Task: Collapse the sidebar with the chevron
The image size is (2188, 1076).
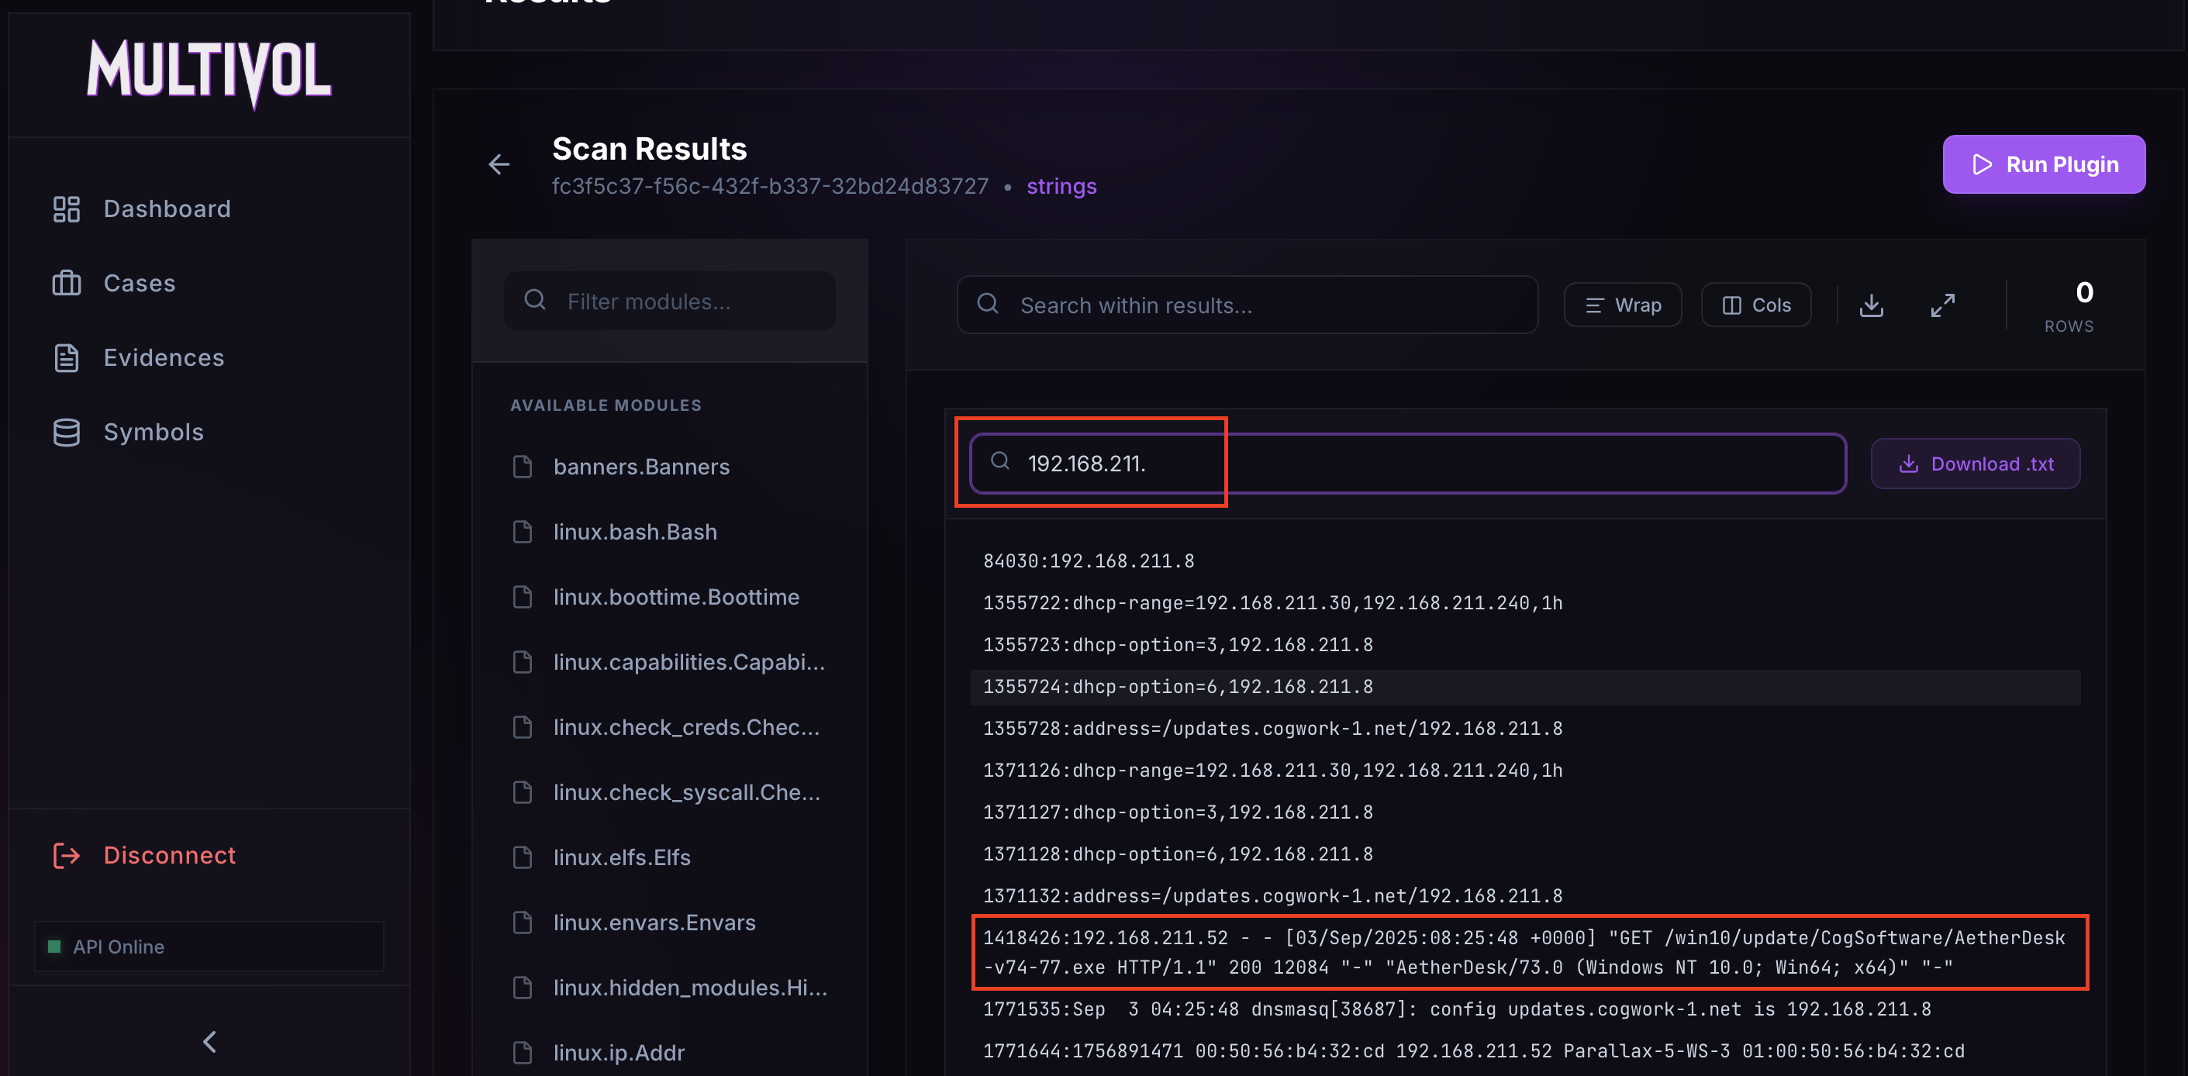Action: click(x=210, y=1042)
